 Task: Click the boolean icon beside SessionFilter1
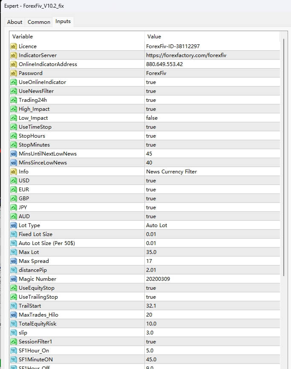pyautogui.click(x=14, y=341)
